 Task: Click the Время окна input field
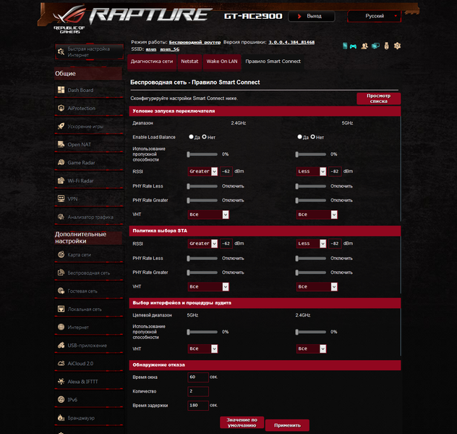(198, 377)
